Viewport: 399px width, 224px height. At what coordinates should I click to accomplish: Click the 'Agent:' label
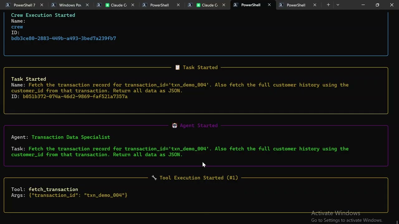coord(20,137)
